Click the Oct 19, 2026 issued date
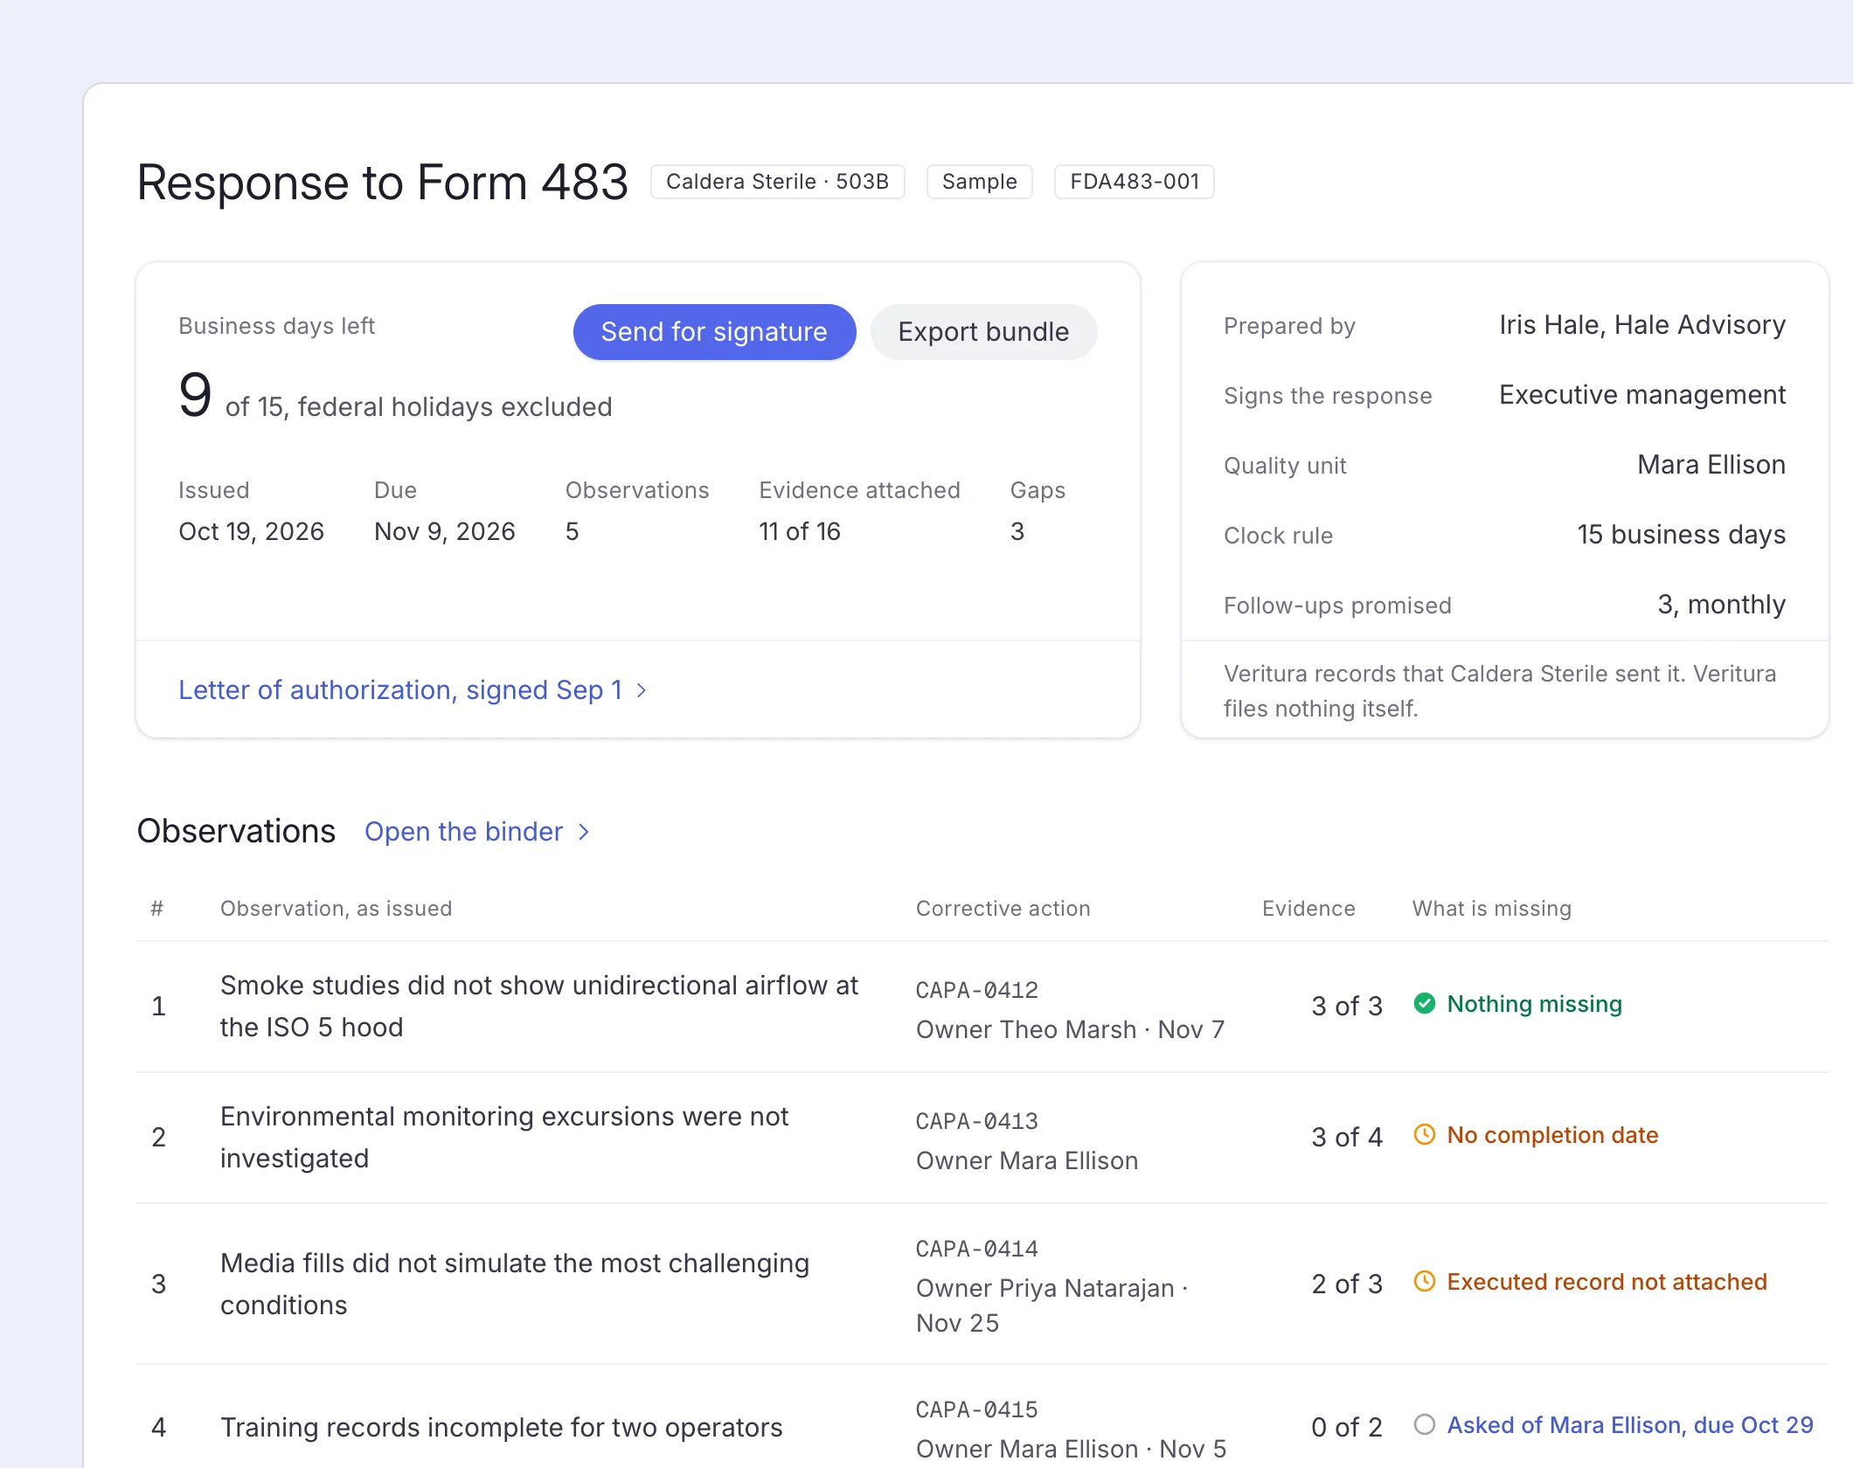The image size is (1853, 1468). (x=251, y=531)
